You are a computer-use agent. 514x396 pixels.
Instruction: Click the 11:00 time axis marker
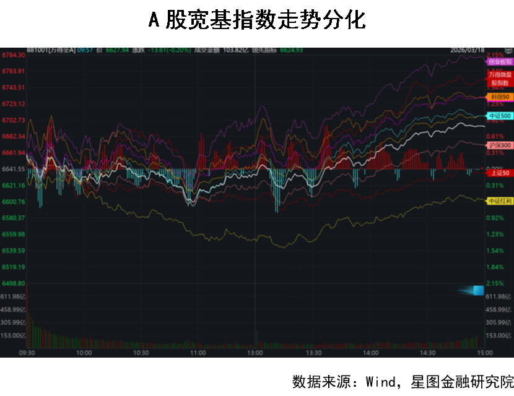tap(198, 353)
